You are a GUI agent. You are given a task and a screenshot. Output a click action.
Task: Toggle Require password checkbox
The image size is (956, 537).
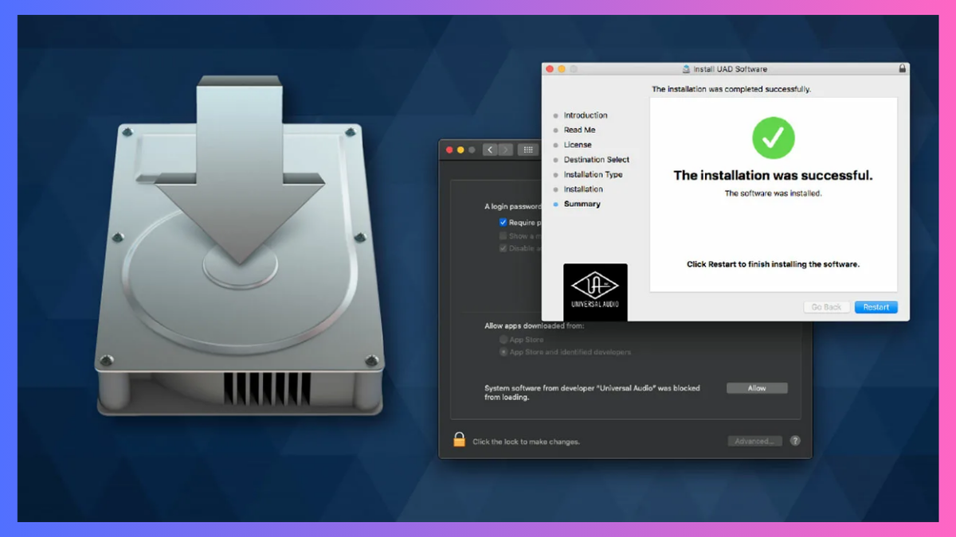pos(503,223)
